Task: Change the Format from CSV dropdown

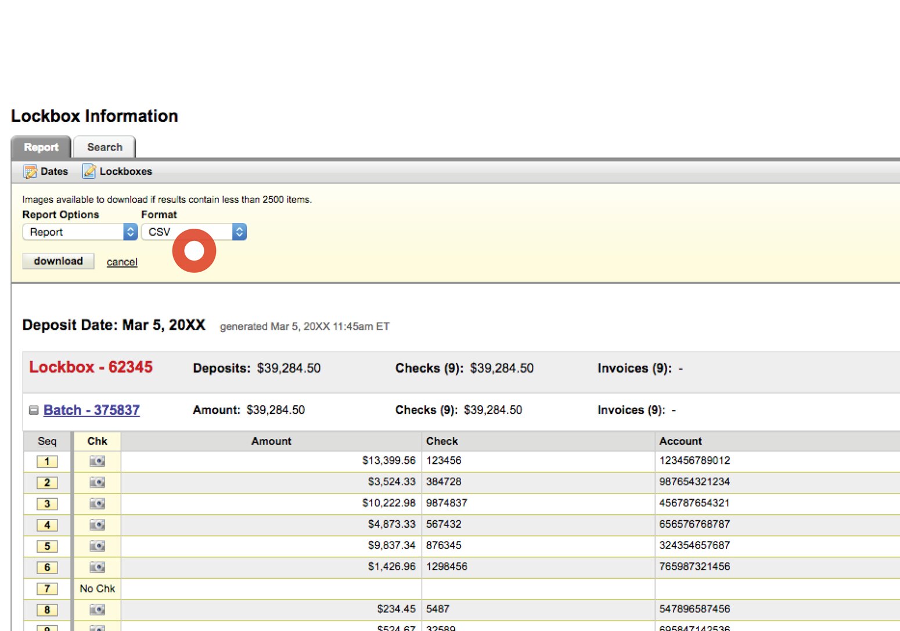Action: 193,232
